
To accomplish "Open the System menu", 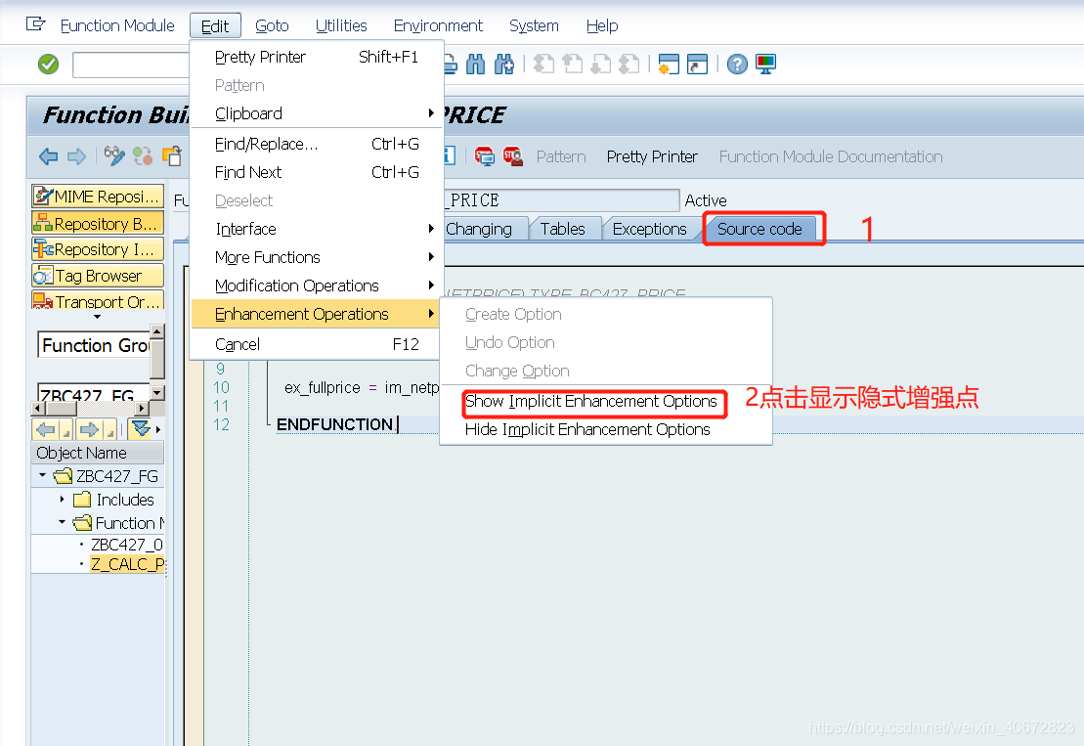I will click(534, 25).
